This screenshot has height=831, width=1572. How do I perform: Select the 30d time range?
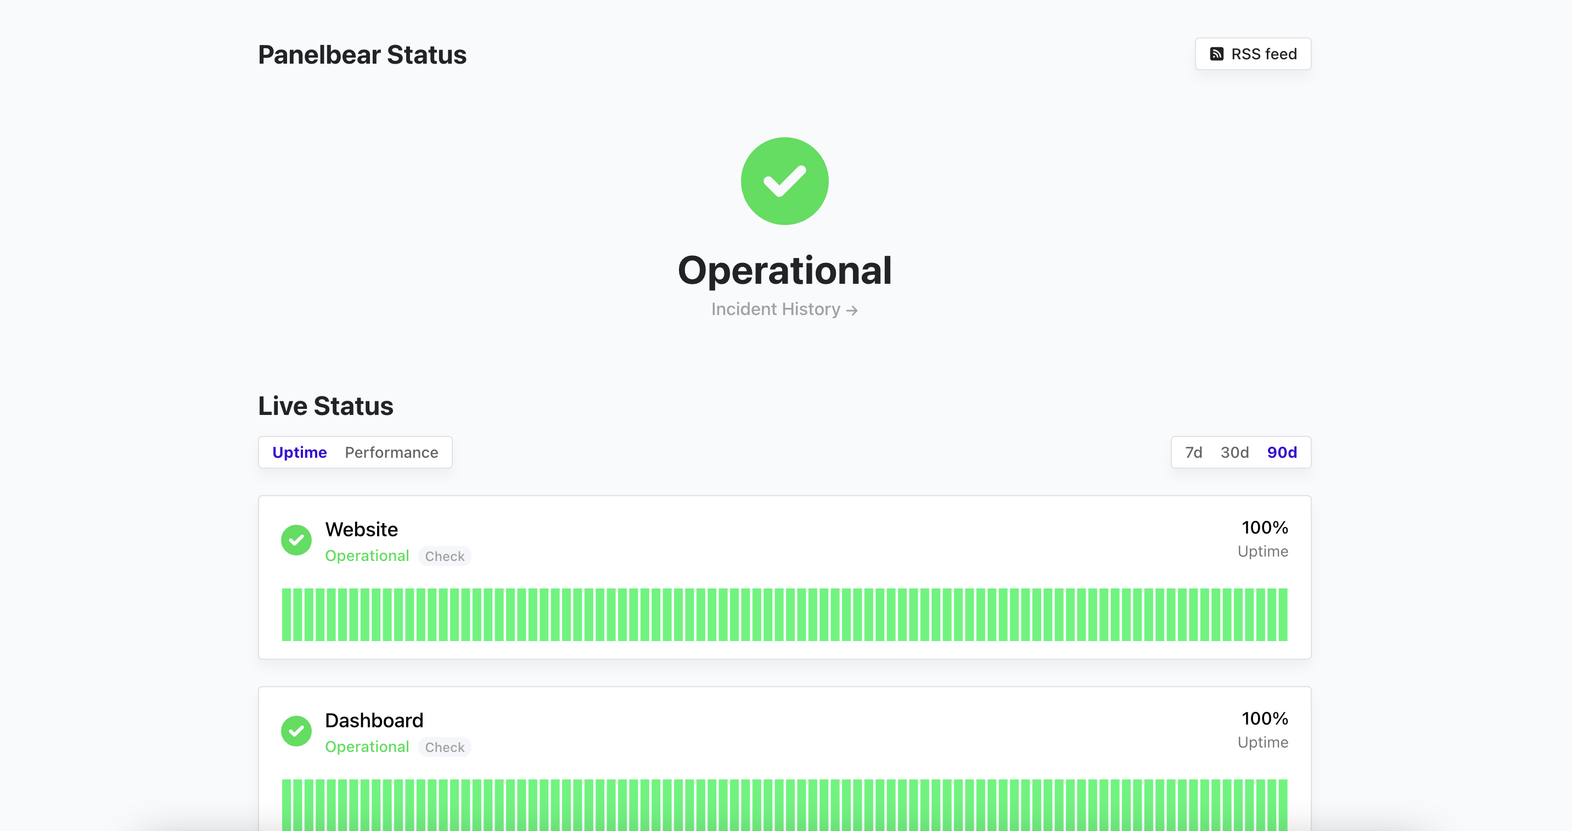pos(1234,452)
